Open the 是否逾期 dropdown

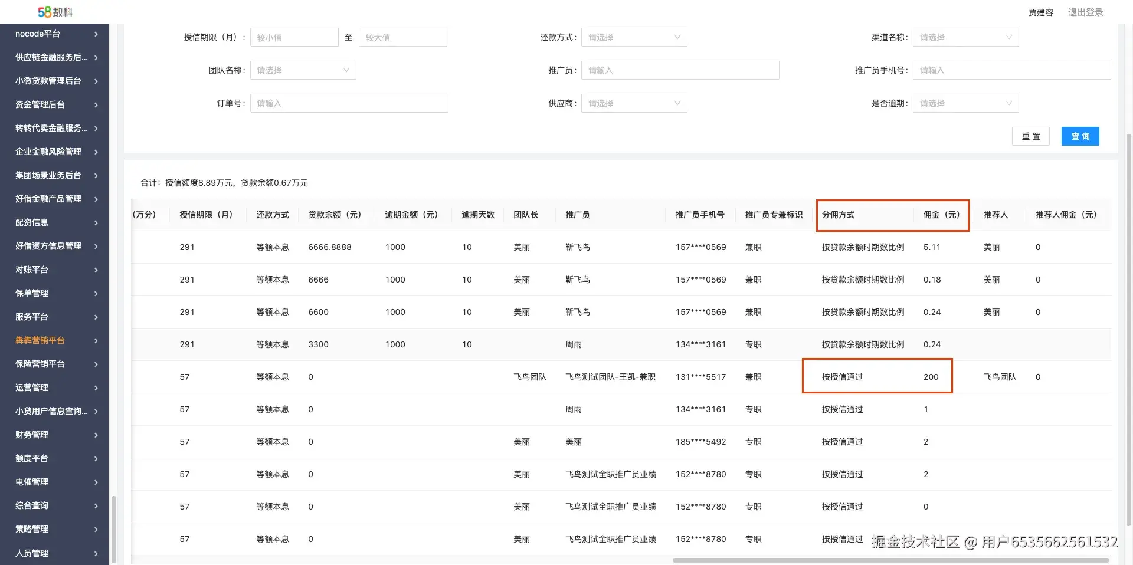(x=966, y=103)
